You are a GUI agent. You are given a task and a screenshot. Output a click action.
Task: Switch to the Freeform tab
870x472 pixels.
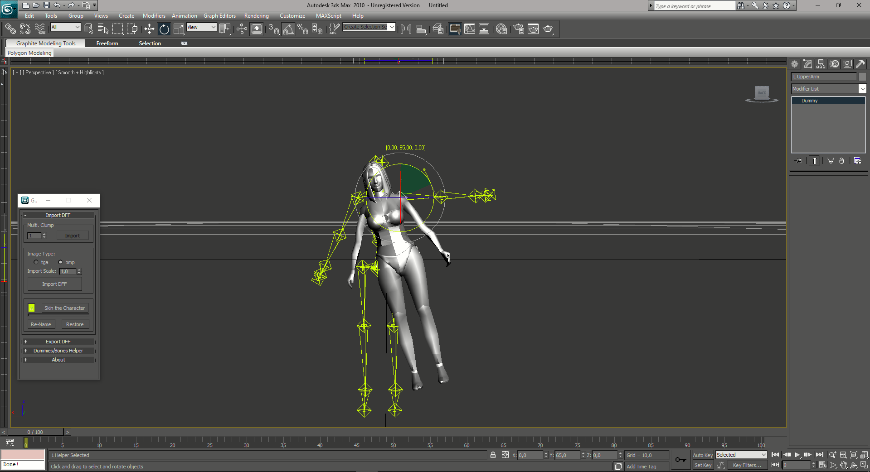click(107, 43)
